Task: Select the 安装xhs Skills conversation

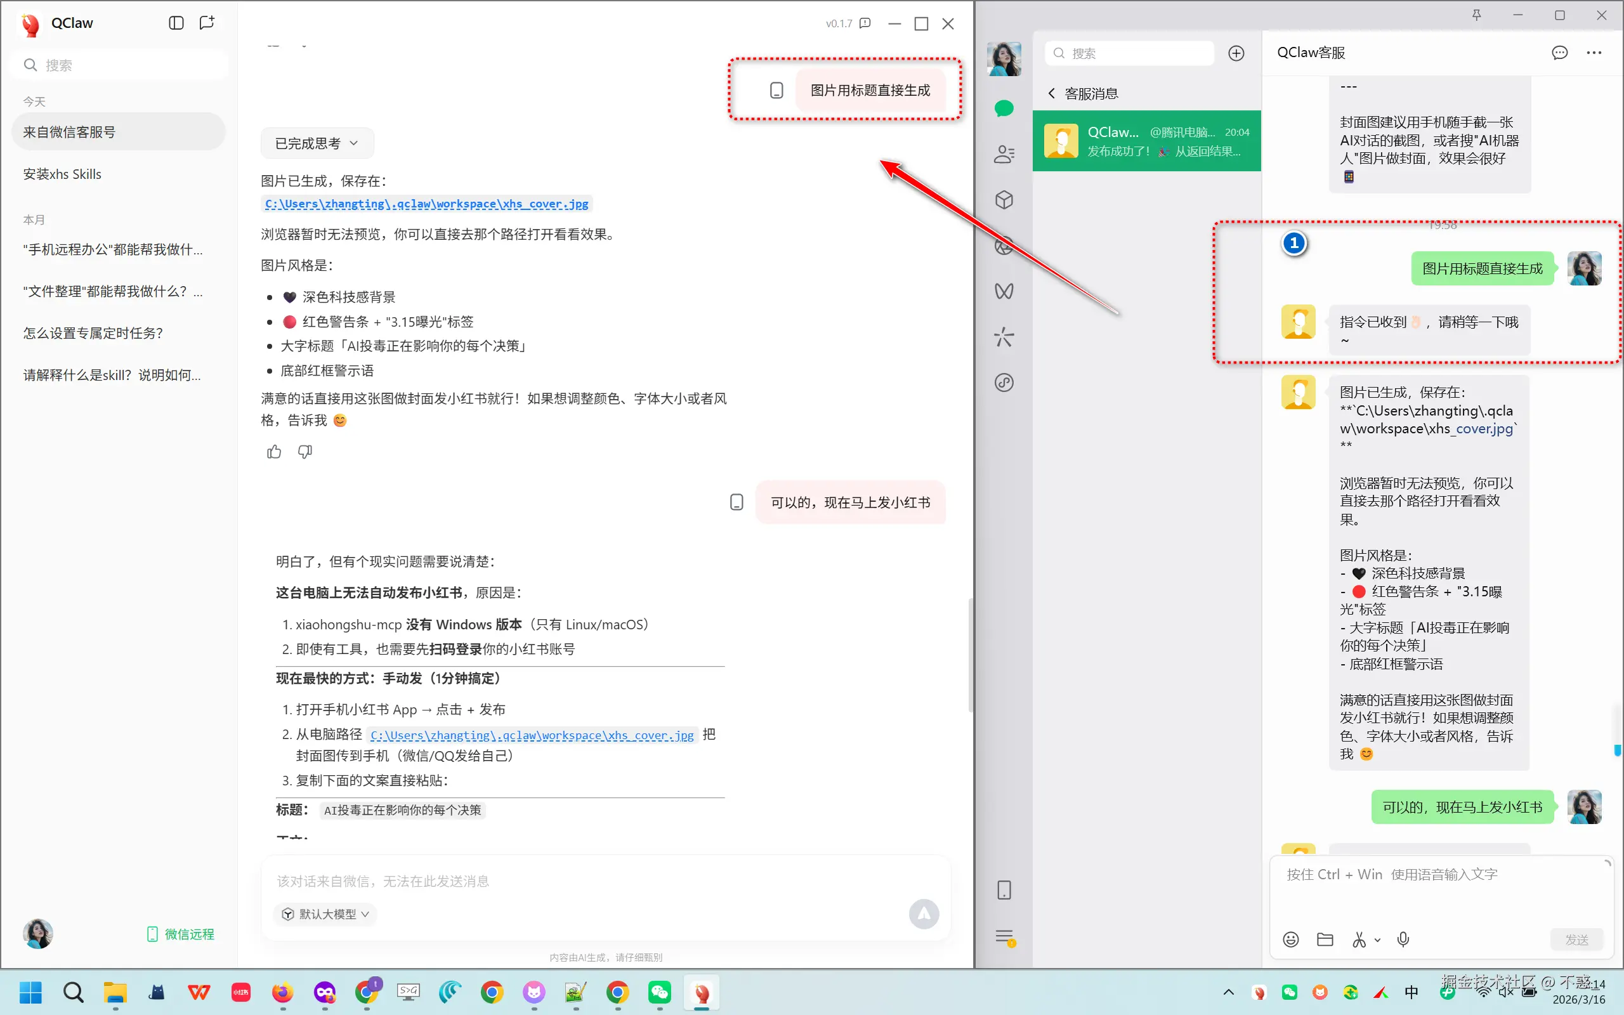Action: [62, 174]
